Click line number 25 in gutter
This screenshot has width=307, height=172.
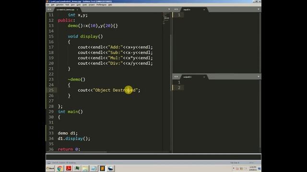pos(51,90)
